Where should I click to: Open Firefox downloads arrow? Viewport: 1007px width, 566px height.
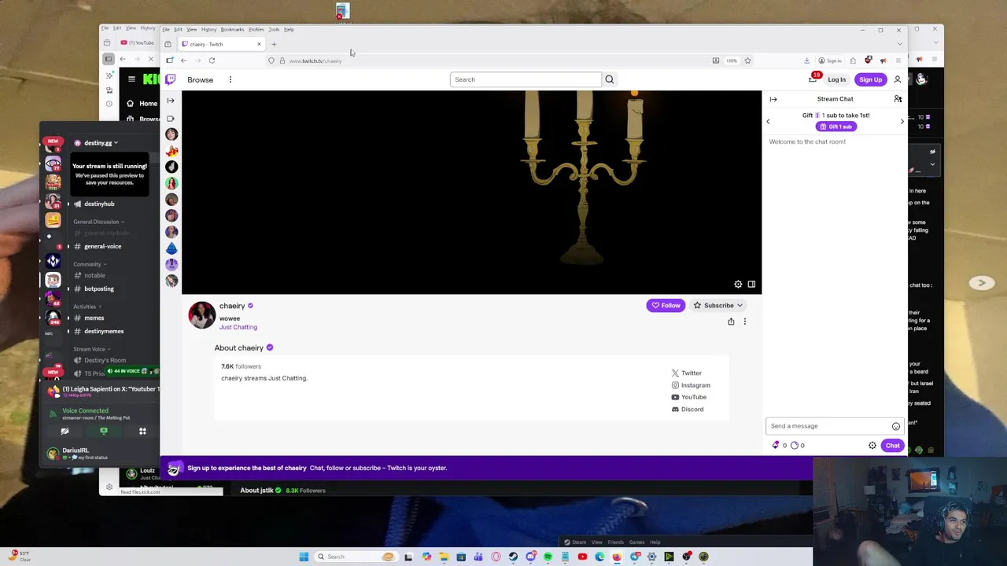click(806, 61)
